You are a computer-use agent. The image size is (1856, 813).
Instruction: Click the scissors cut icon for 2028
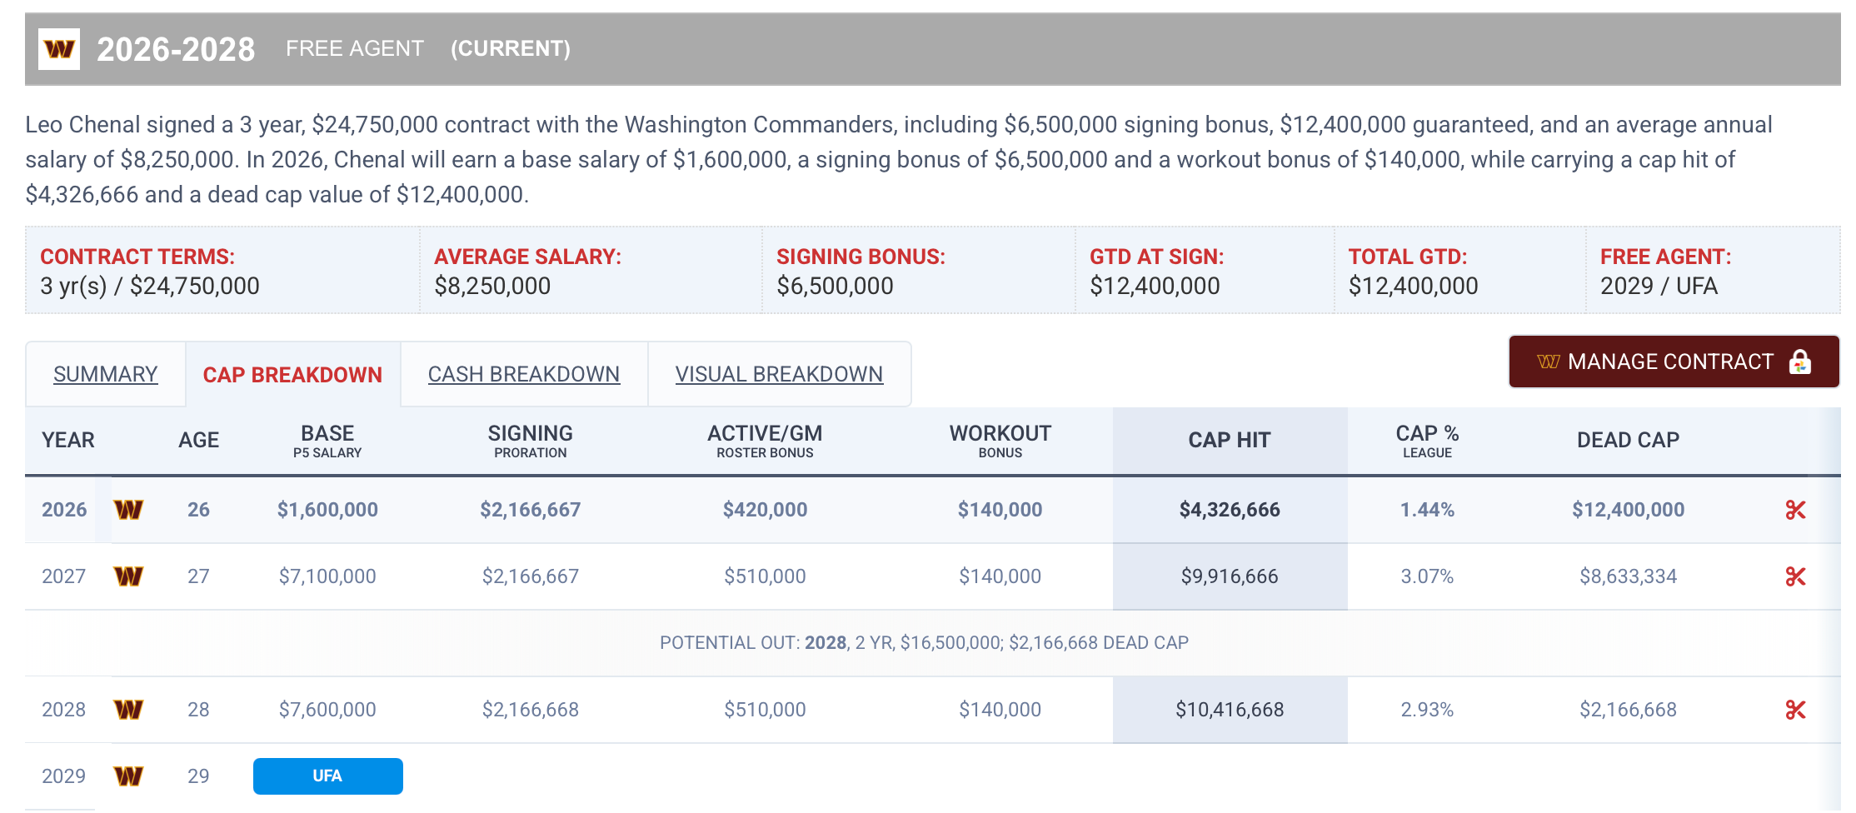pos(1795,710)
